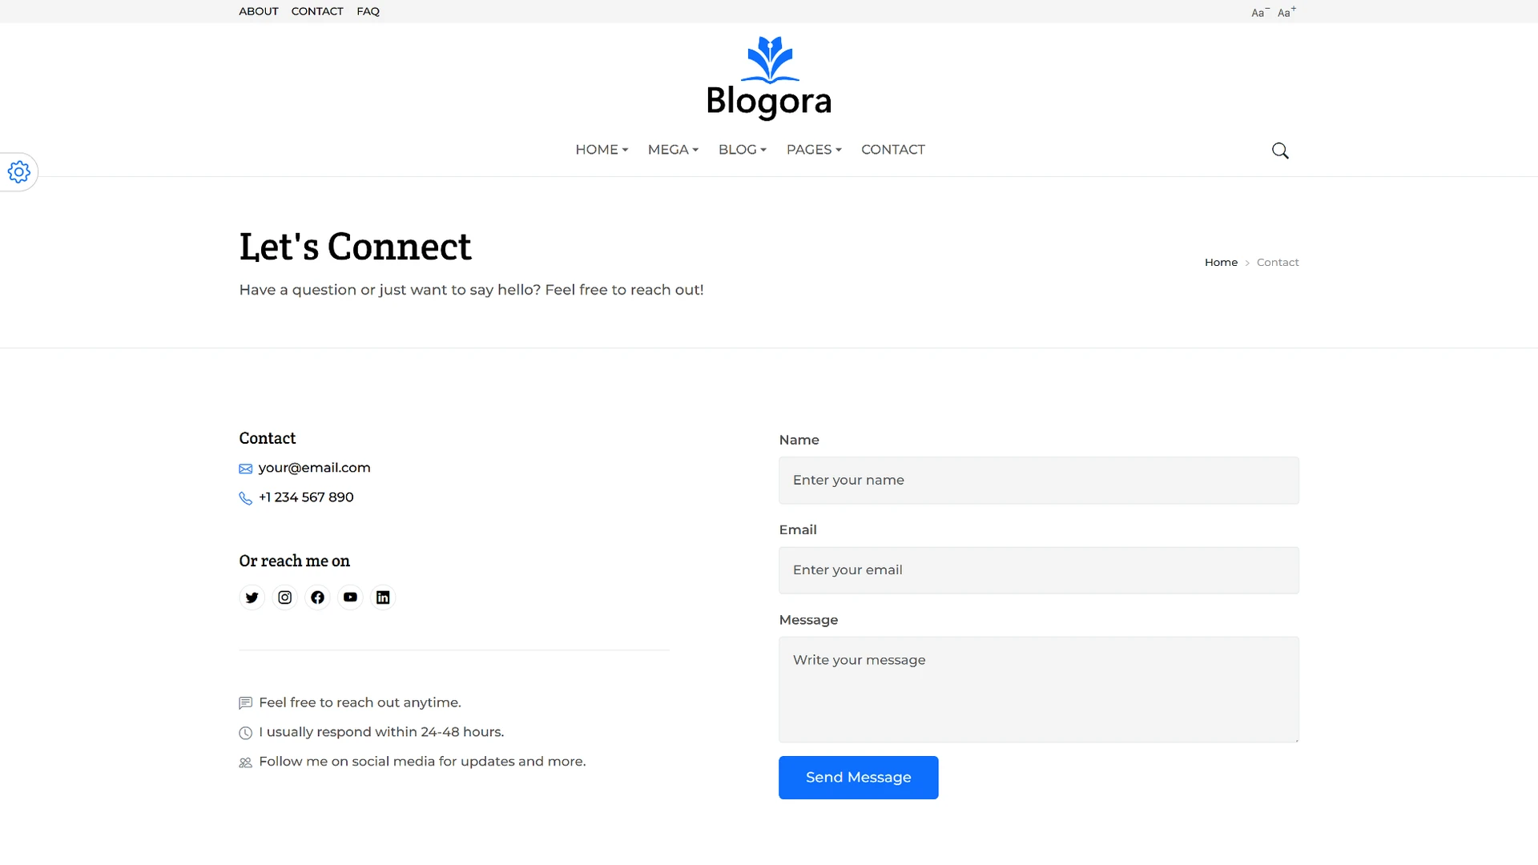Expand the MEGA dropdown menu

[x=673, y=150]
